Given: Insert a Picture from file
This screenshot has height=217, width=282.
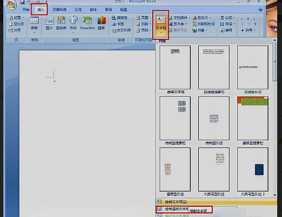Looking at the screenshot, I should click(49, 23).
